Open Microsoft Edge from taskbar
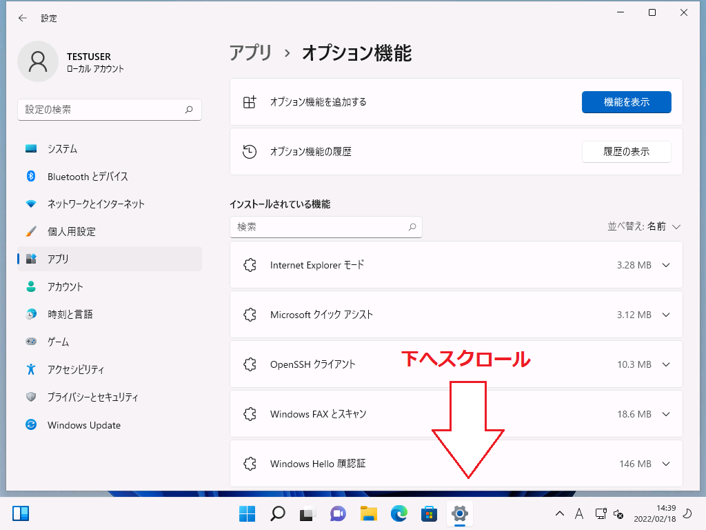This screenshot has height=530, width=706. click(399, 513)
